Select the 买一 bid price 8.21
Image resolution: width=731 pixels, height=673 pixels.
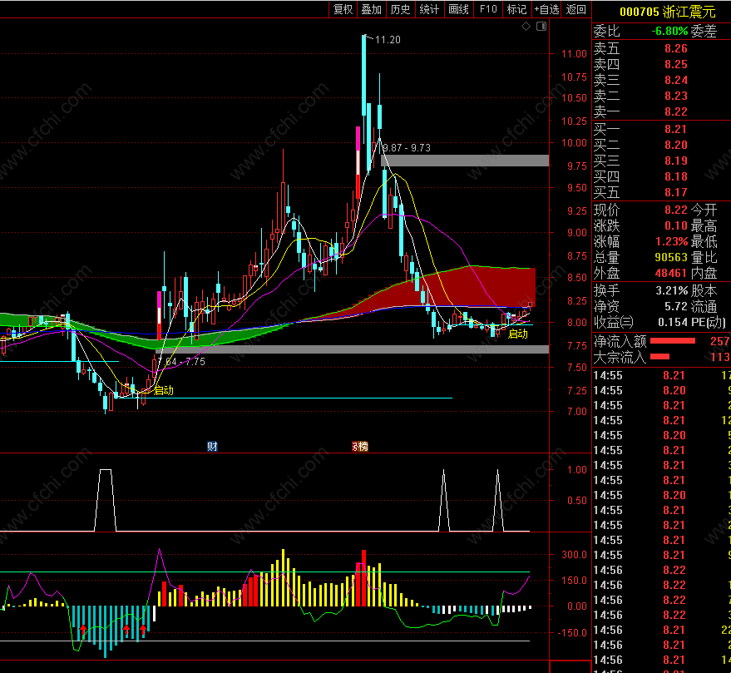(676, 129)
